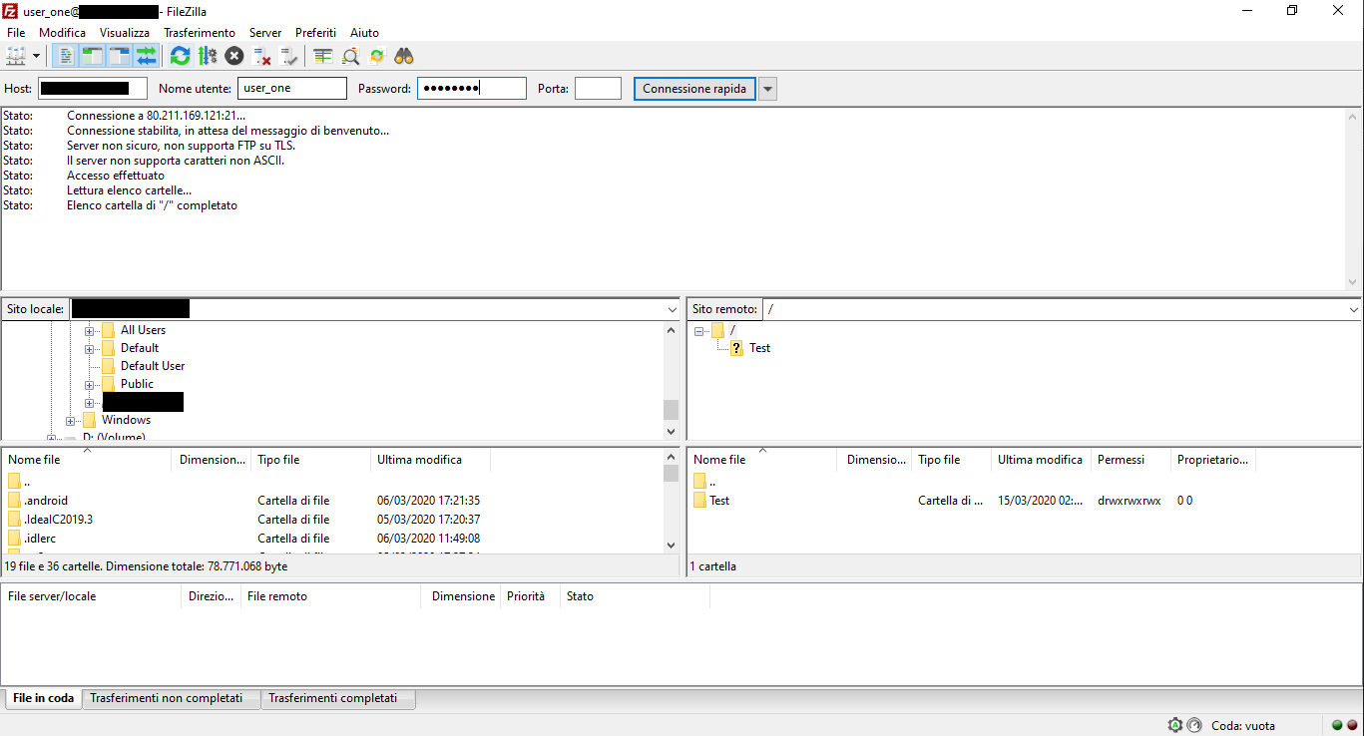Open the Trasferimento menu

pyautogui.click(x=199, y=32)
